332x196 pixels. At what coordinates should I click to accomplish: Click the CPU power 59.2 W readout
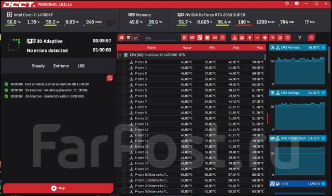click(x=52, y=22)
